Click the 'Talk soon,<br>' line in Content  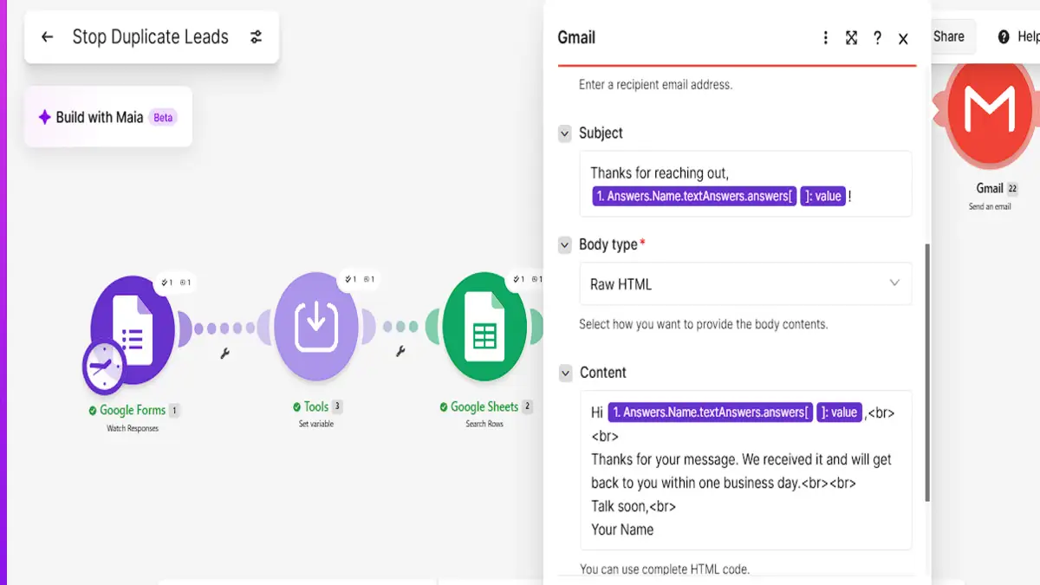pos(634,506)
